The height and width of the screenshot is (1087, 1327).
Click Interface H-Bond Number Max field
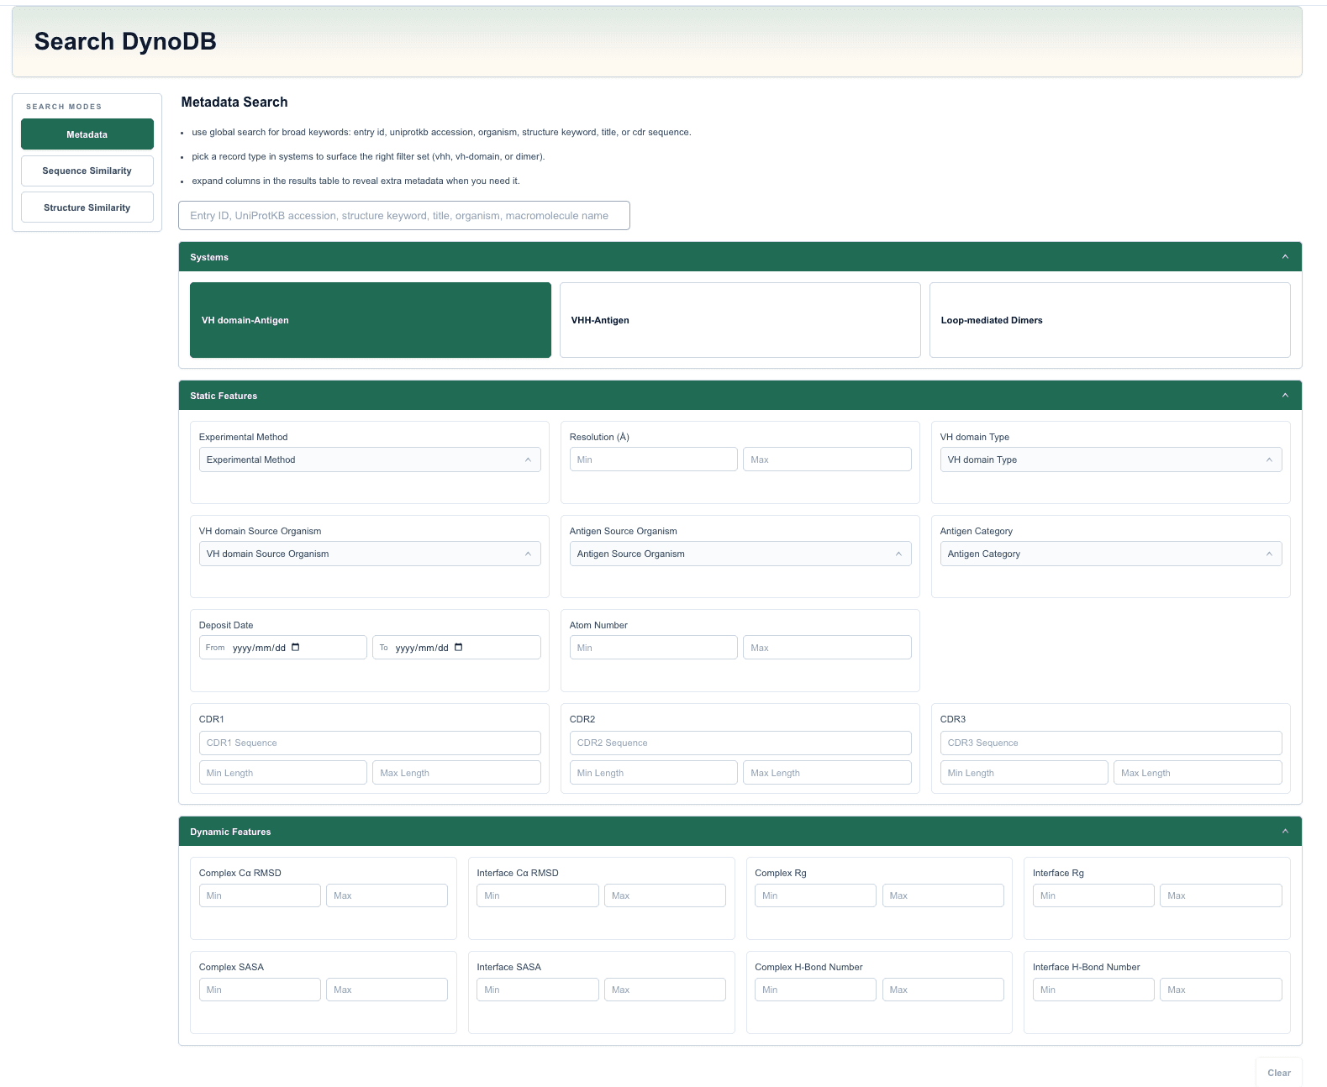coord(1221,990)
